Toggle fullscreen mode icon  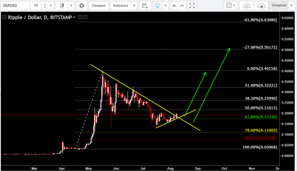192,6
